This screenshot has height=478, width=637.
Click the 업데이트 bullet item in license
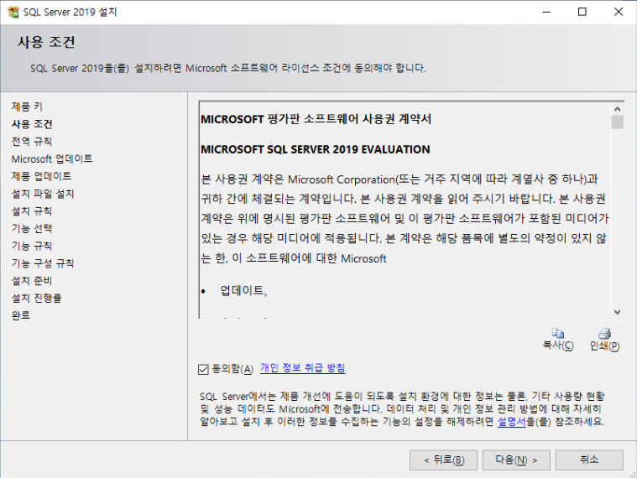(x=243, y=290)
